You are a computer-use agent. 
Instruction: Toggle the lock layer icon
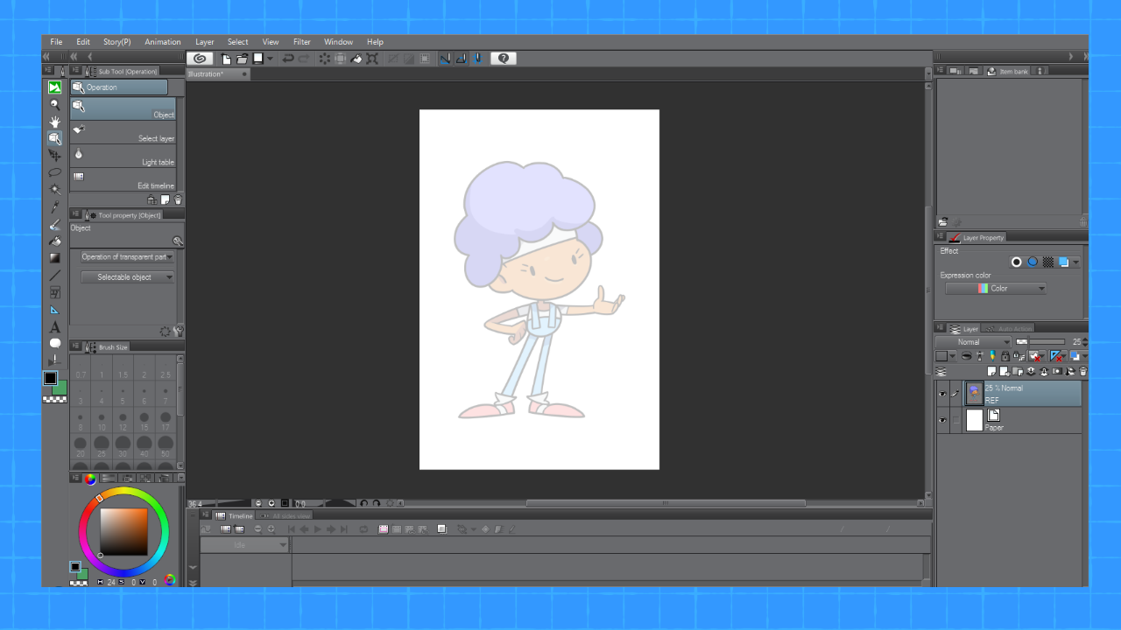coord(1005,356)
